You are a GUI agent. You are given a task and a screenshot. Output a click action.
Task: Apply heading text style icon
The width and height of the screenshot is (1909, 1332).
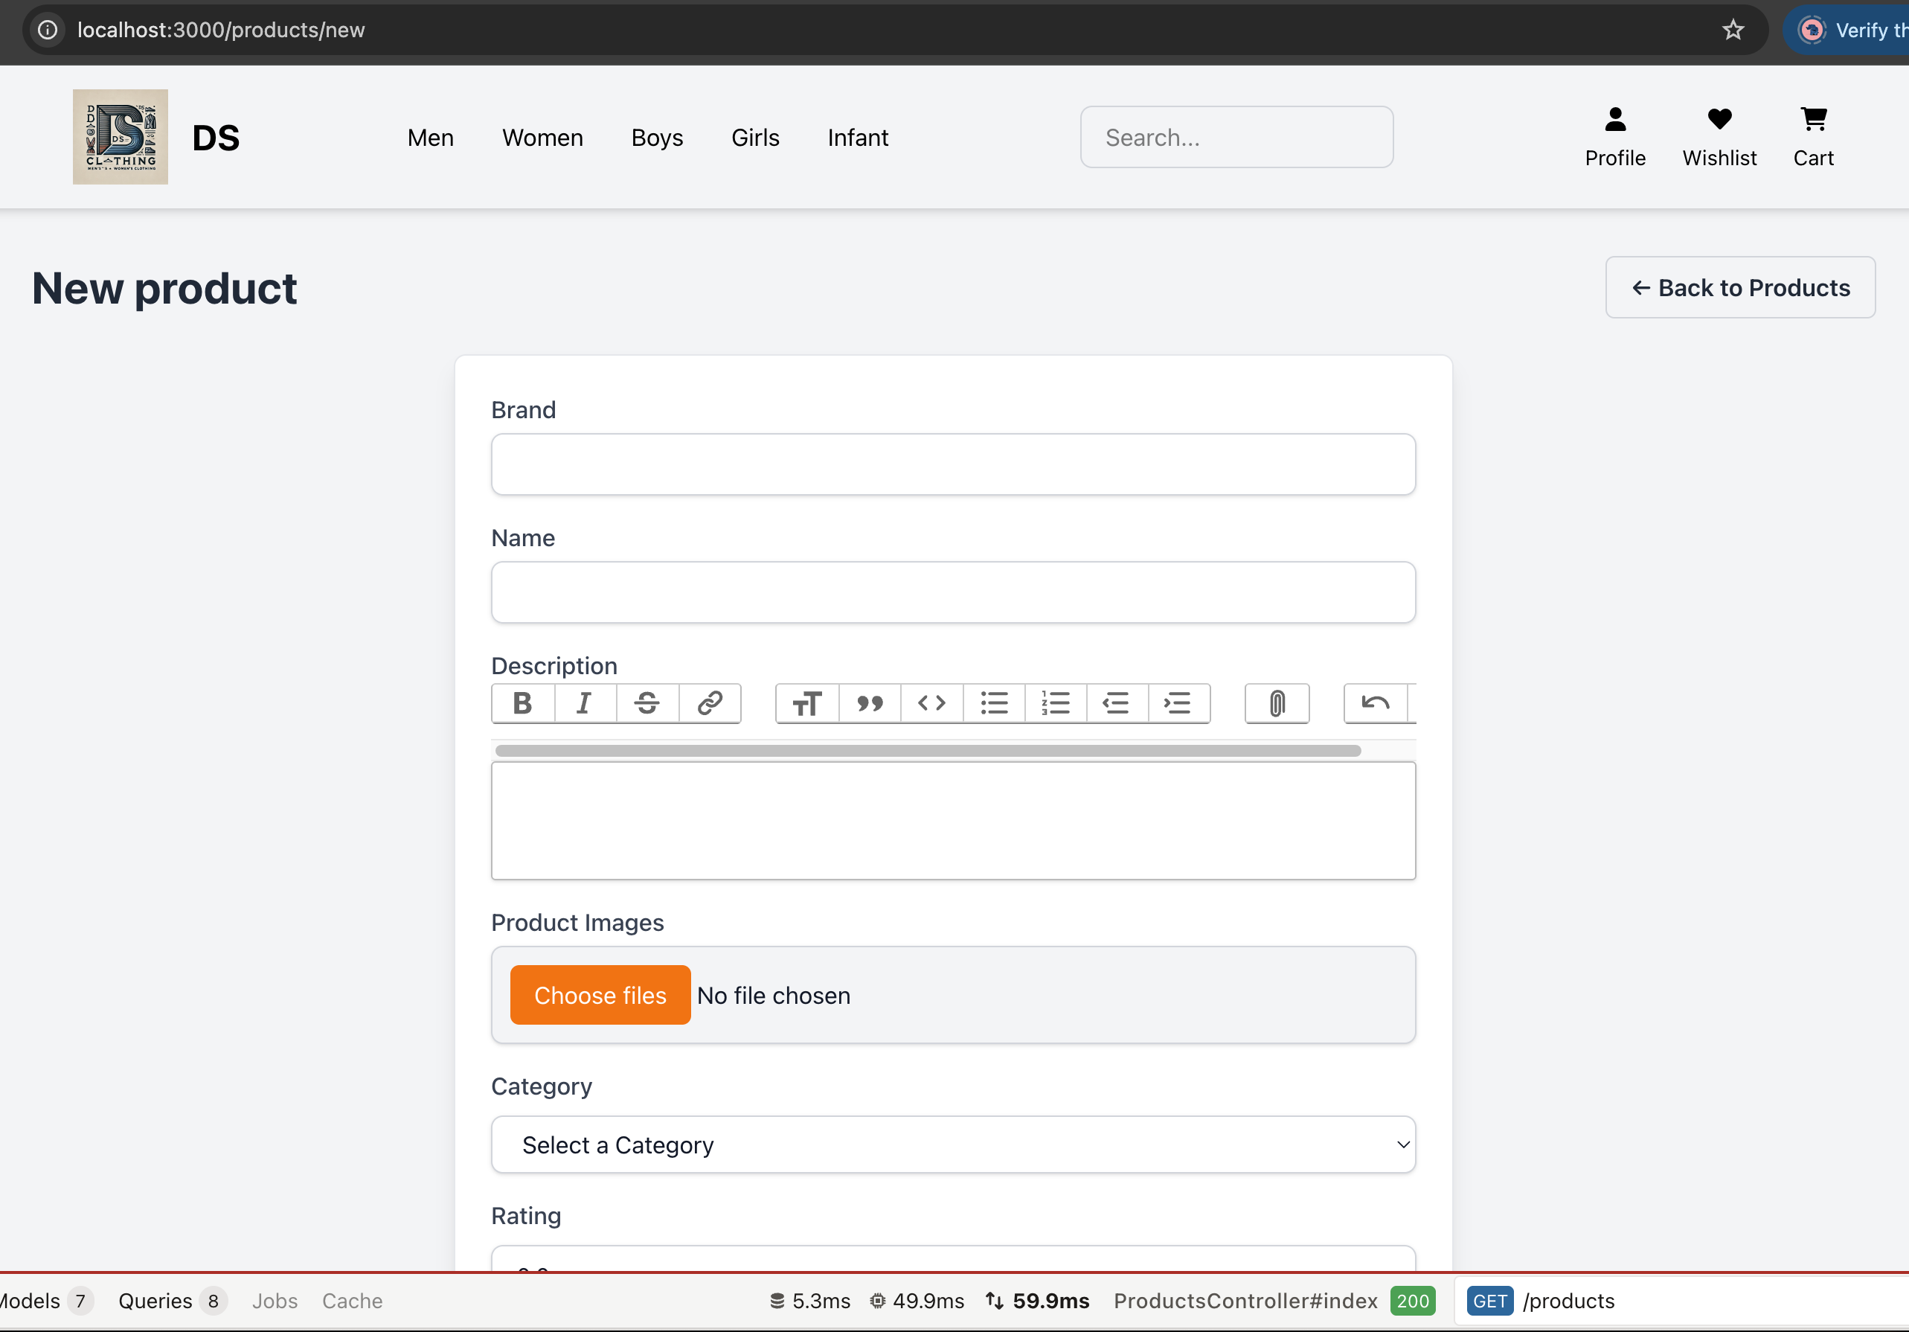tap(806, 703)
